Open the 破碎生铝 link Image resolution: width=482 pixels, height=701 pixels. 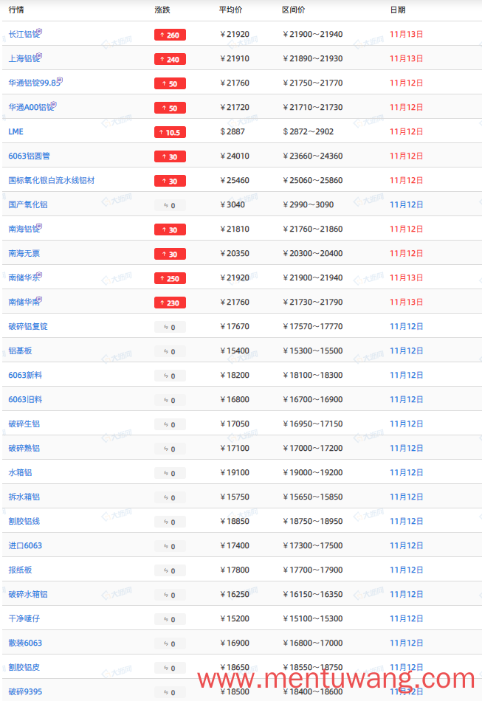coord(24,424)
